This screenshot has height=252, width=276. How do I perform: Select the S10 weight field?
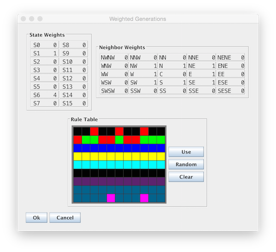(74, 62)
